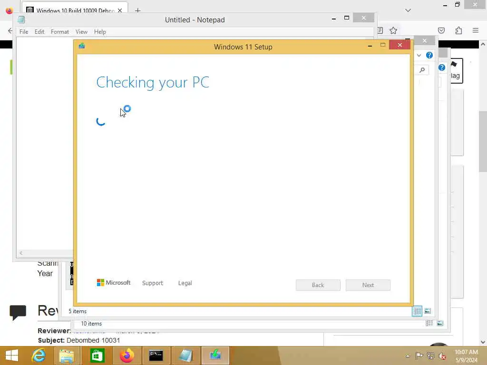Click the browser page scroll-up arrow
487x365 pixels.
[x=483, y=44]
